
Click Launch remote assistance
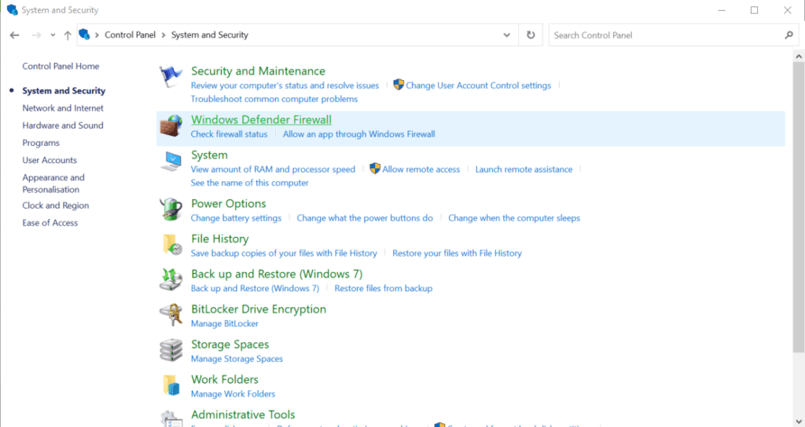(524, 170)
